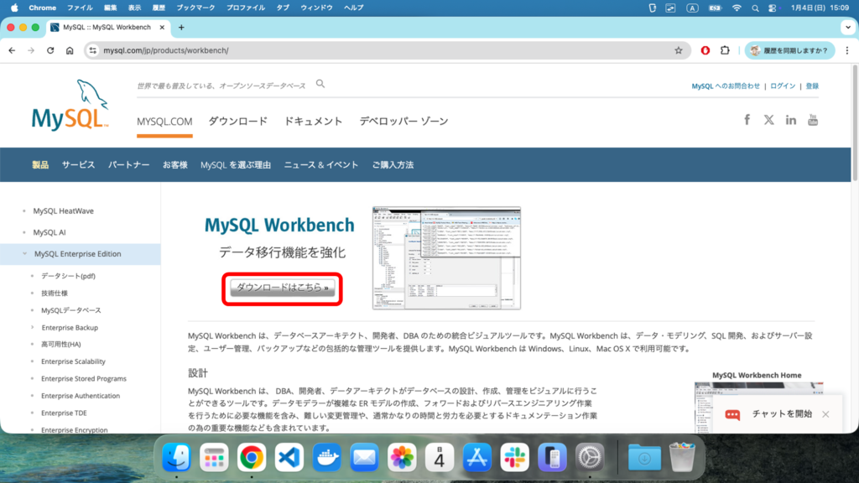Open the Chrome extensions puzzle icon
Image resolution: width=859 pixels, height=483 pixels.
click(725, 50)
